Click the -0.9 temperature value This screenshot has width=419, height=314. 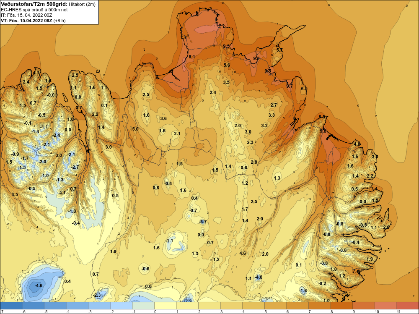click(15, 154)
